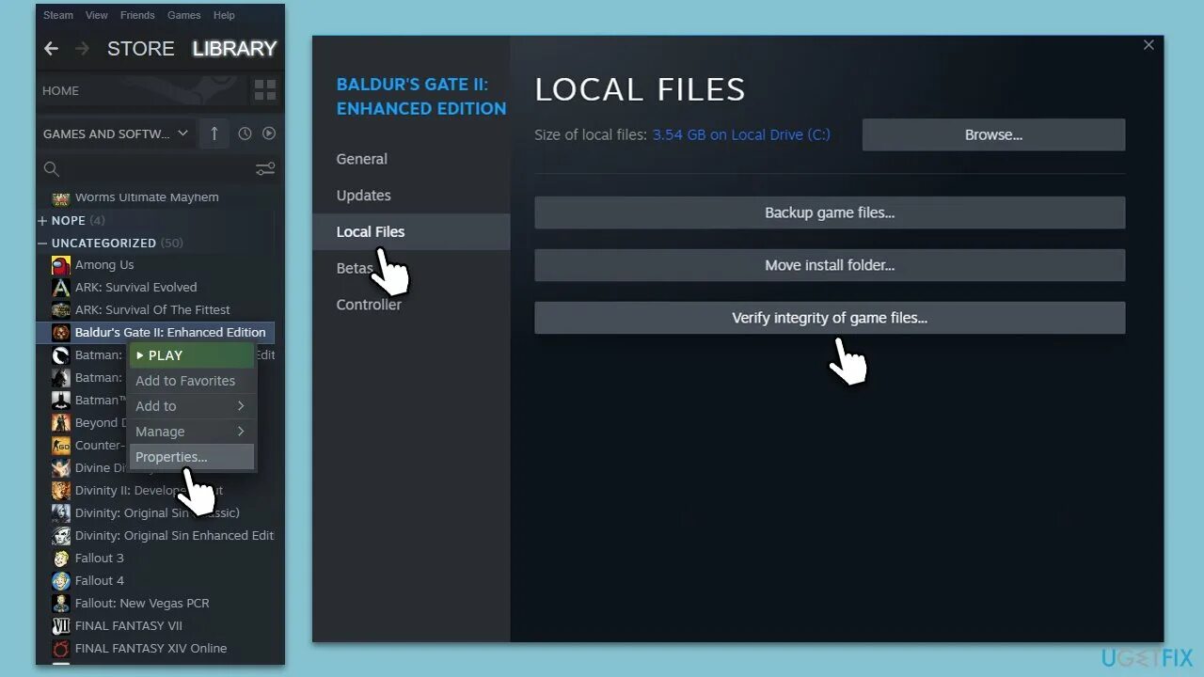Click the ready-to-play circle icon
1204x677 pixels.
(269, 134)
